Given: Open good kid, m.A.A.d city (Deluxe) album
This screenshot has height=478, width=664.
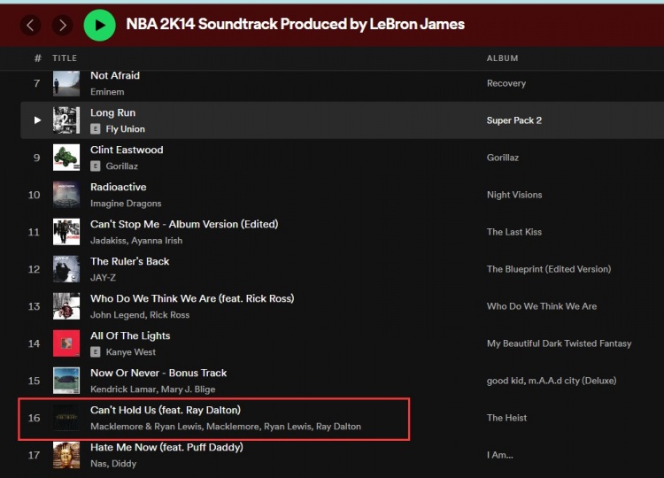Looking at the screenshot, I should pyautogui.click(x=552, y=381).
